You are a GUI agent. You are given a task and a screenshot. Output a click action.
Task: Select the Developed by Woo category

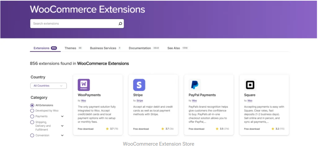pos(32,111)
